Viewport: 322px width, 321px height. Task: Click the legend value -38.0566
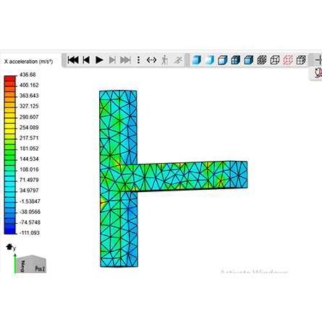30,212
